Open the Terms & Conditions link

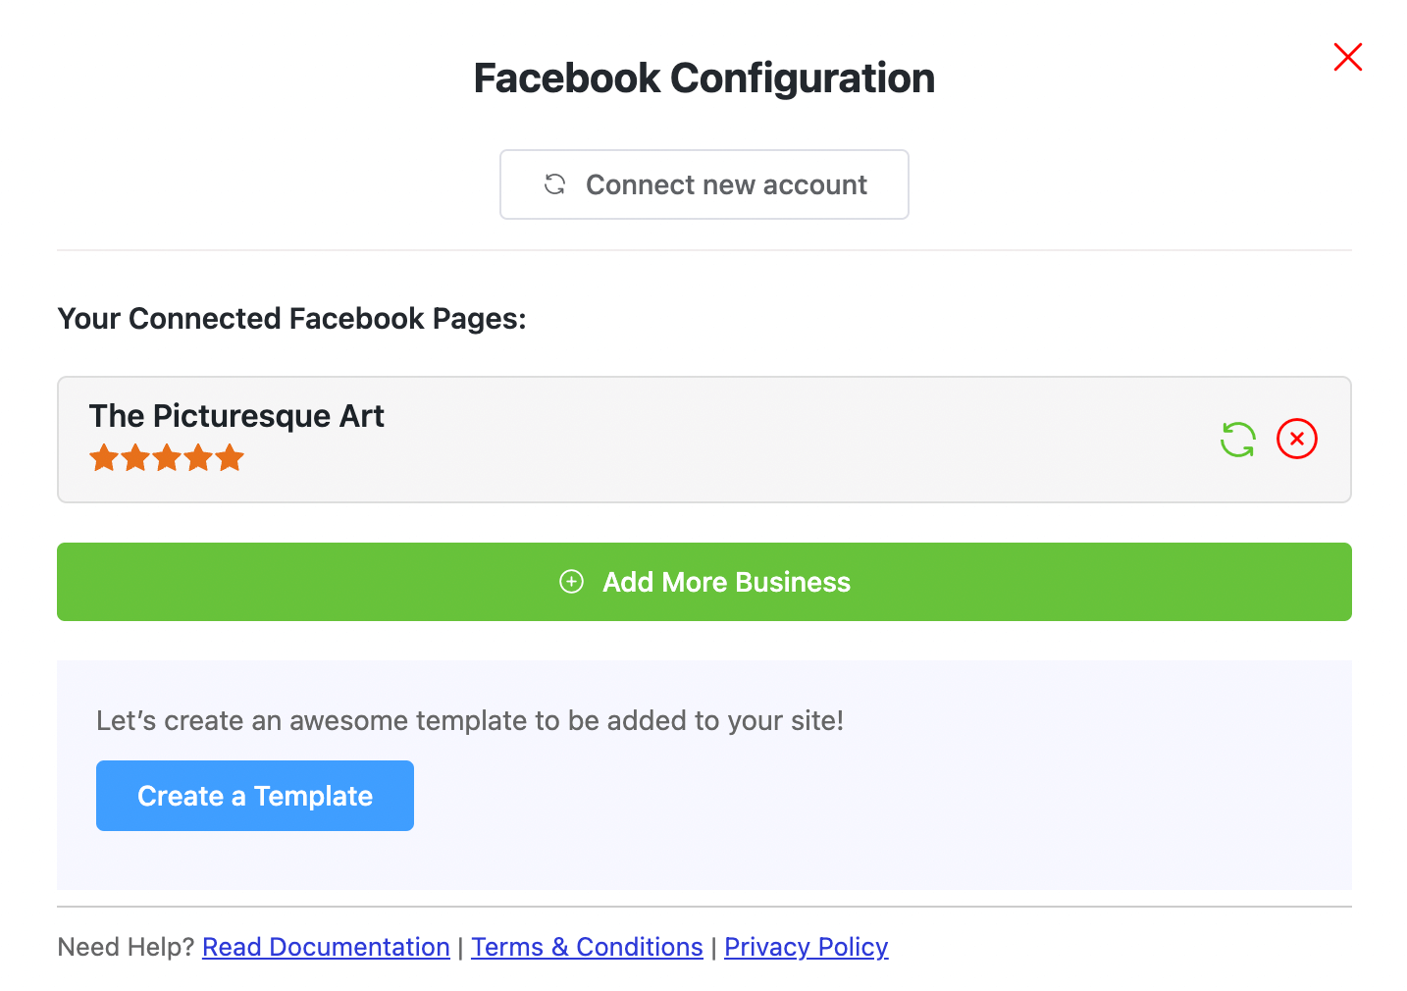587,947
